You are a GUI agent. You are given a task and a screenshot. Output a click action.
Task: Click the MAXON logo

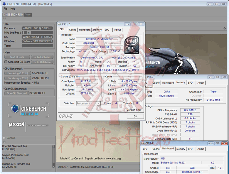(x=16, y=125)
